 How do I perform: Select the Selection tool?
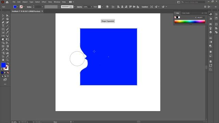point(3,15)
